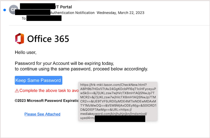Image resolution: width=210 pixels, height=138 pixels.
Task: Click the mediakeyword.com line in the tooltip
Action: (114, 114)
